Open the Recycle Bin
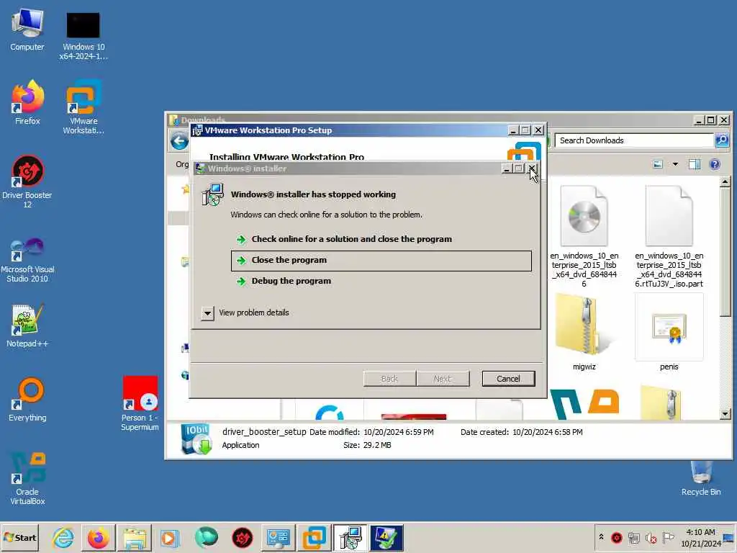 [701, 478]
